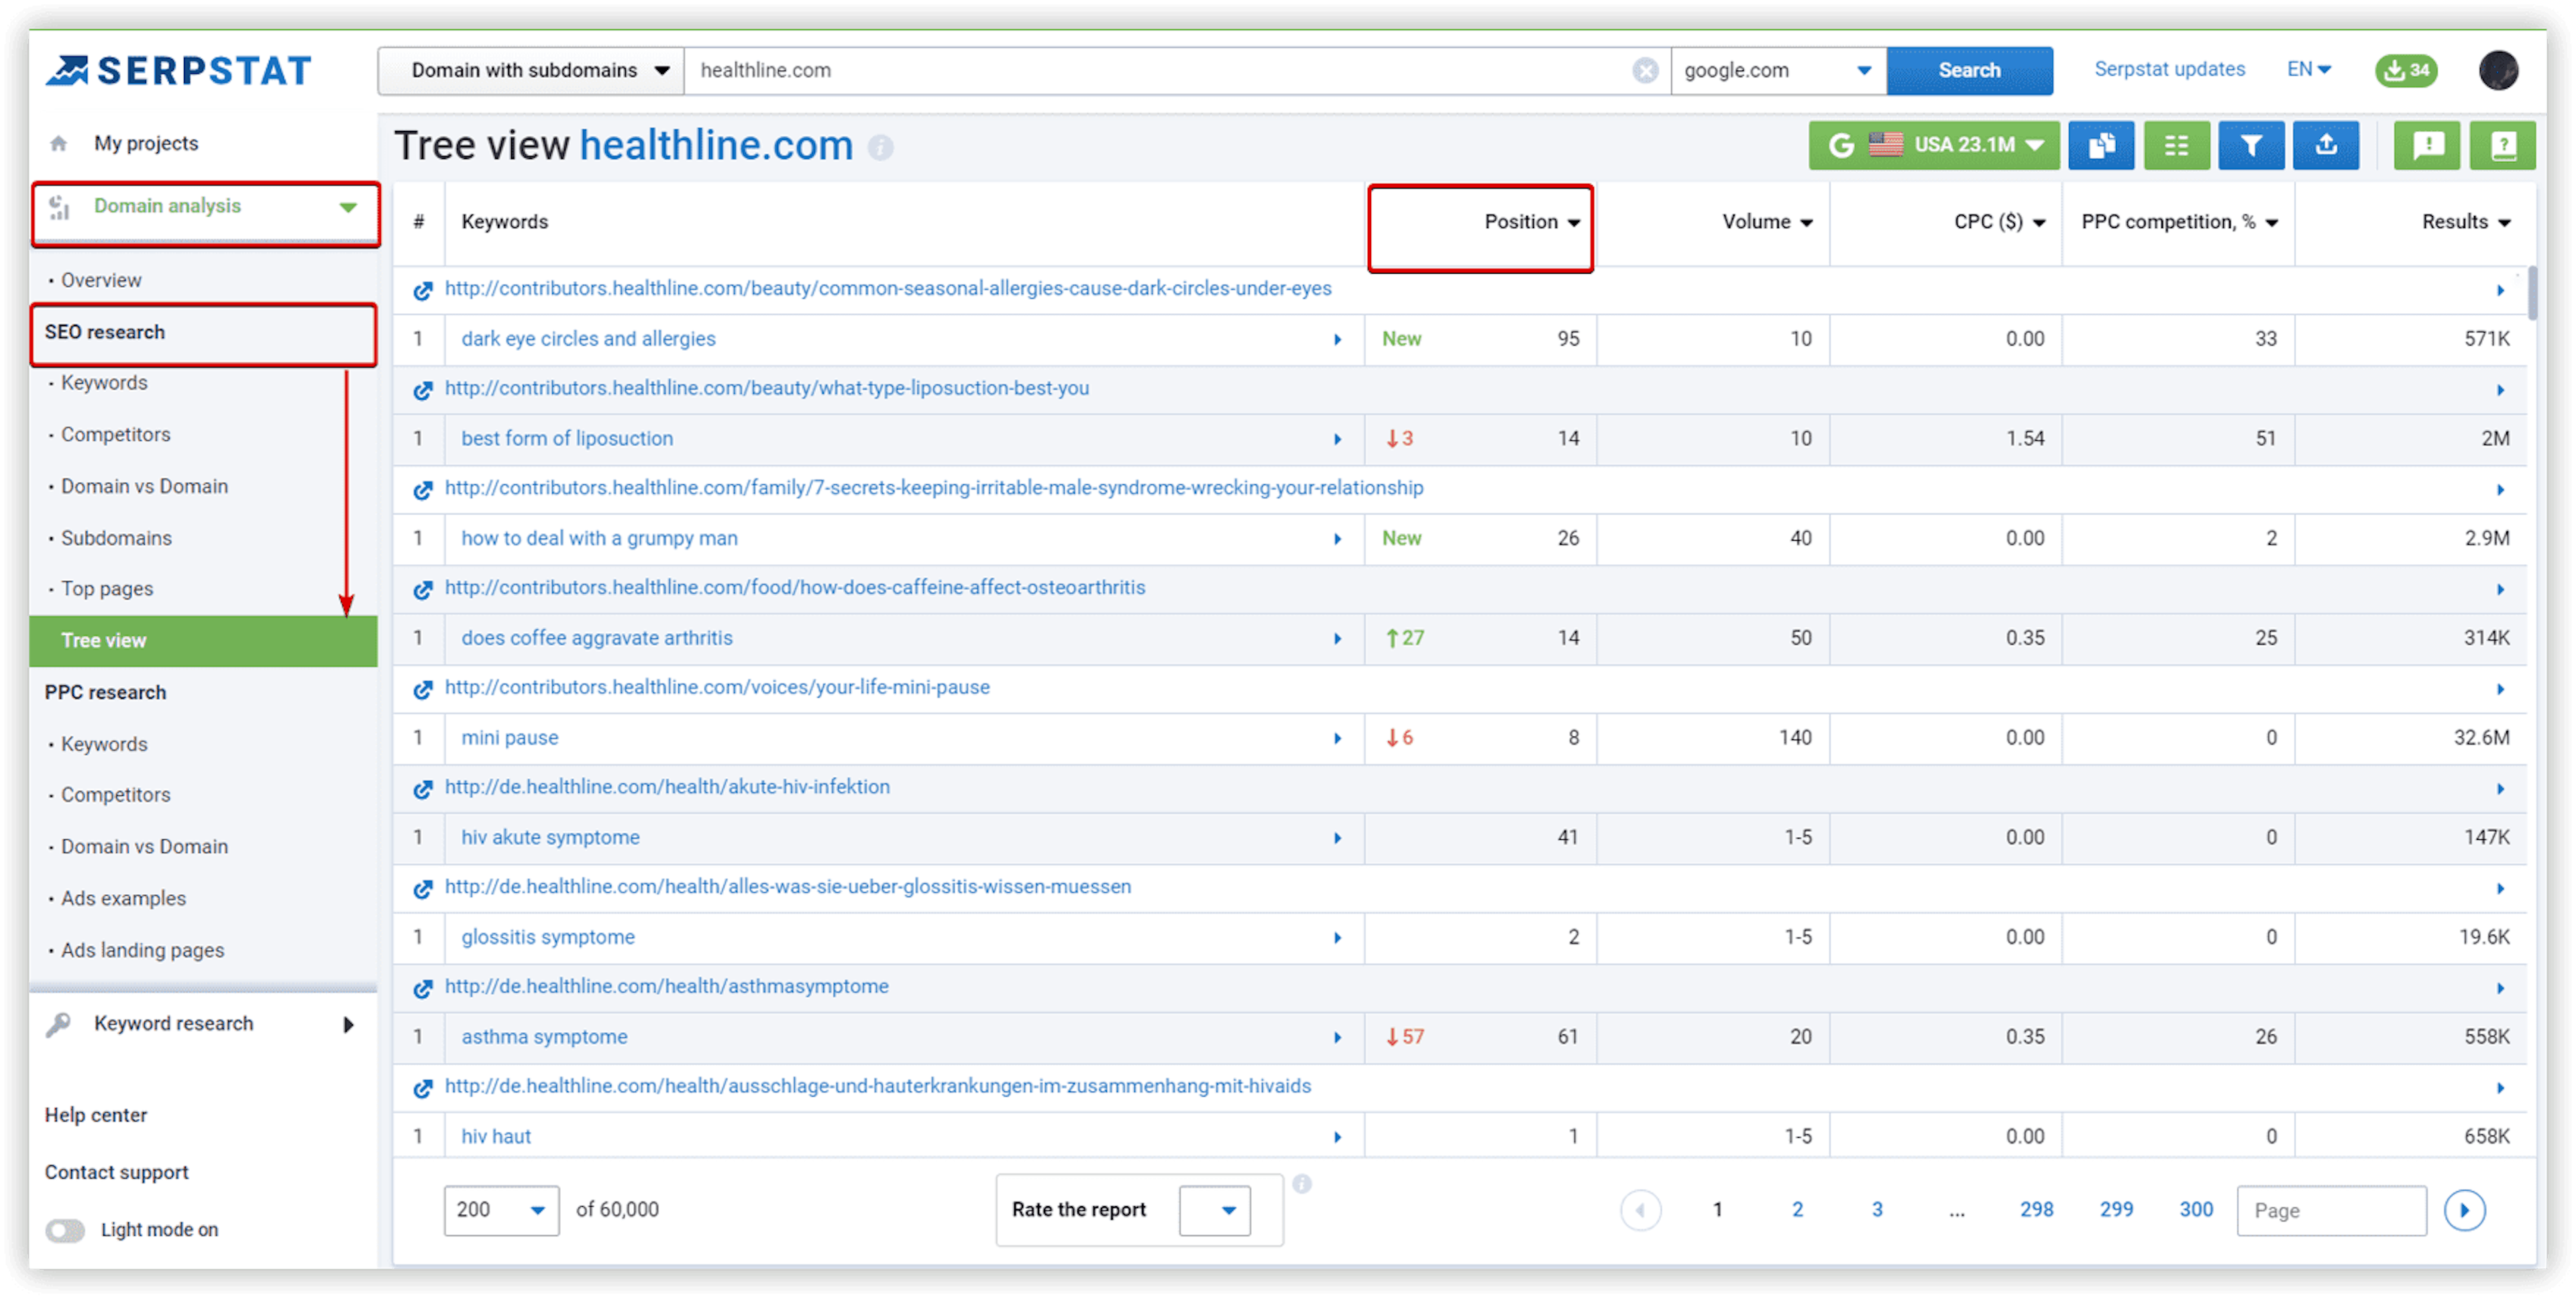Open keyword 'does coffee aggravate arthritis'
The image size is (2576, 1298).
click(597, 638)
